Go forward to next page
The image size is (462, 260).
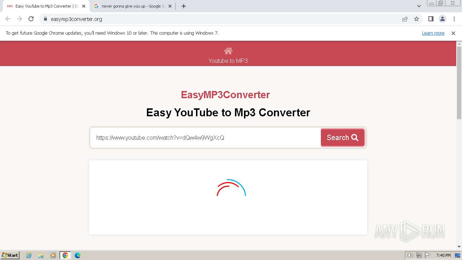click(x=19, y=19)
